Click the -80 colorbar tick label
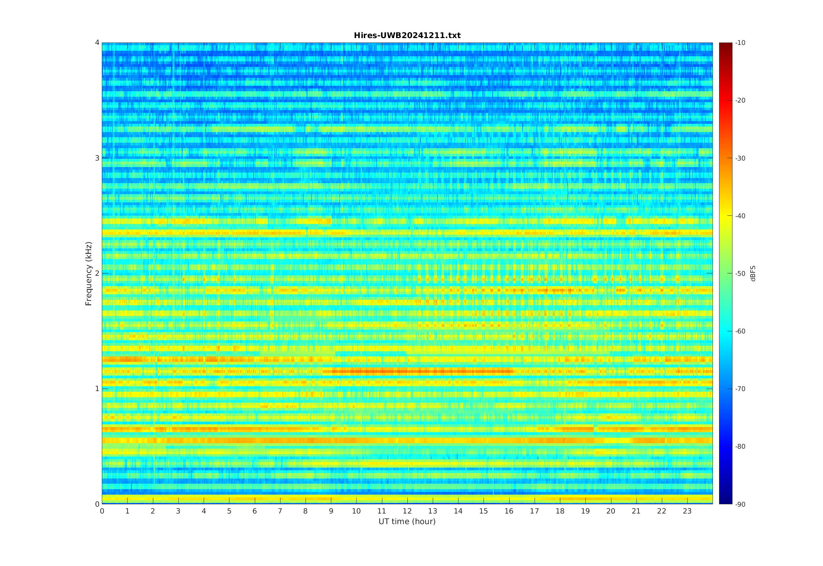This screenshot has height=566, width=823. coord(740,447)
